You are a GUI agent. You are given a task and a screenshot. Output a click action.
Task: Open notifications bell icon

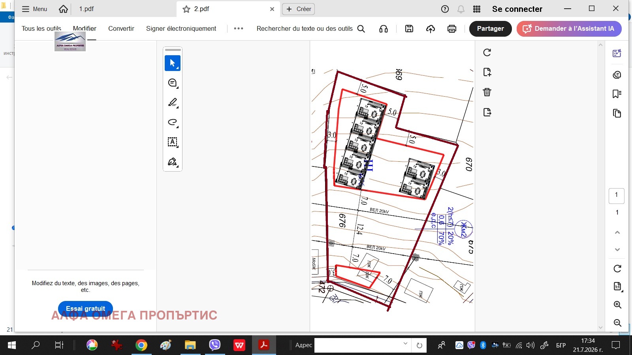(461, 9)
